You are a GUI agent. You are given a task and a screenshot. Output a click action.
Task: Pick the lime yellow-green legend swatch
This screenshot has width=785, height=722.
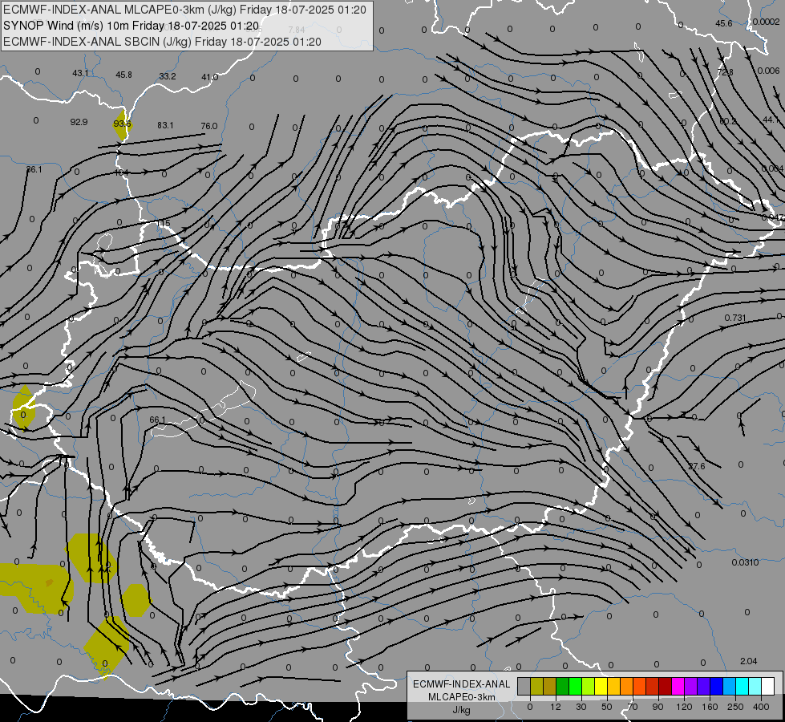click(588, 687)
